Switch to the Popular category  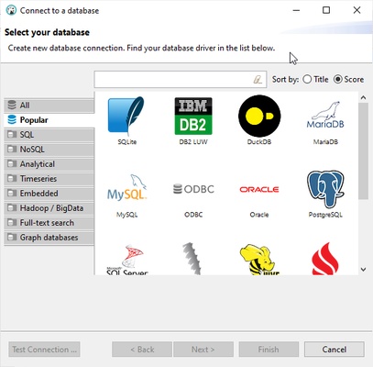[49, 120]
